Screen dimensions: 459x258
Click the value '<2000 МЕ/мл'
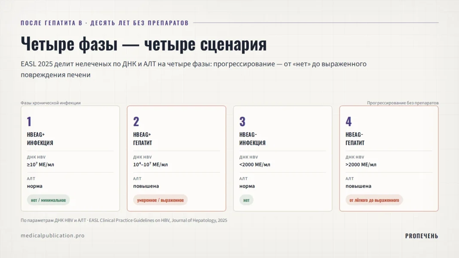click(x=255, y=164)
